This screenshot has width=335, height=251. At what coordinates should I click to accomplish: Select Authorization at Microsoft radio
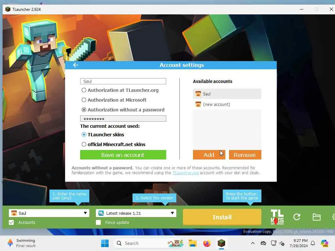point(84,100)
